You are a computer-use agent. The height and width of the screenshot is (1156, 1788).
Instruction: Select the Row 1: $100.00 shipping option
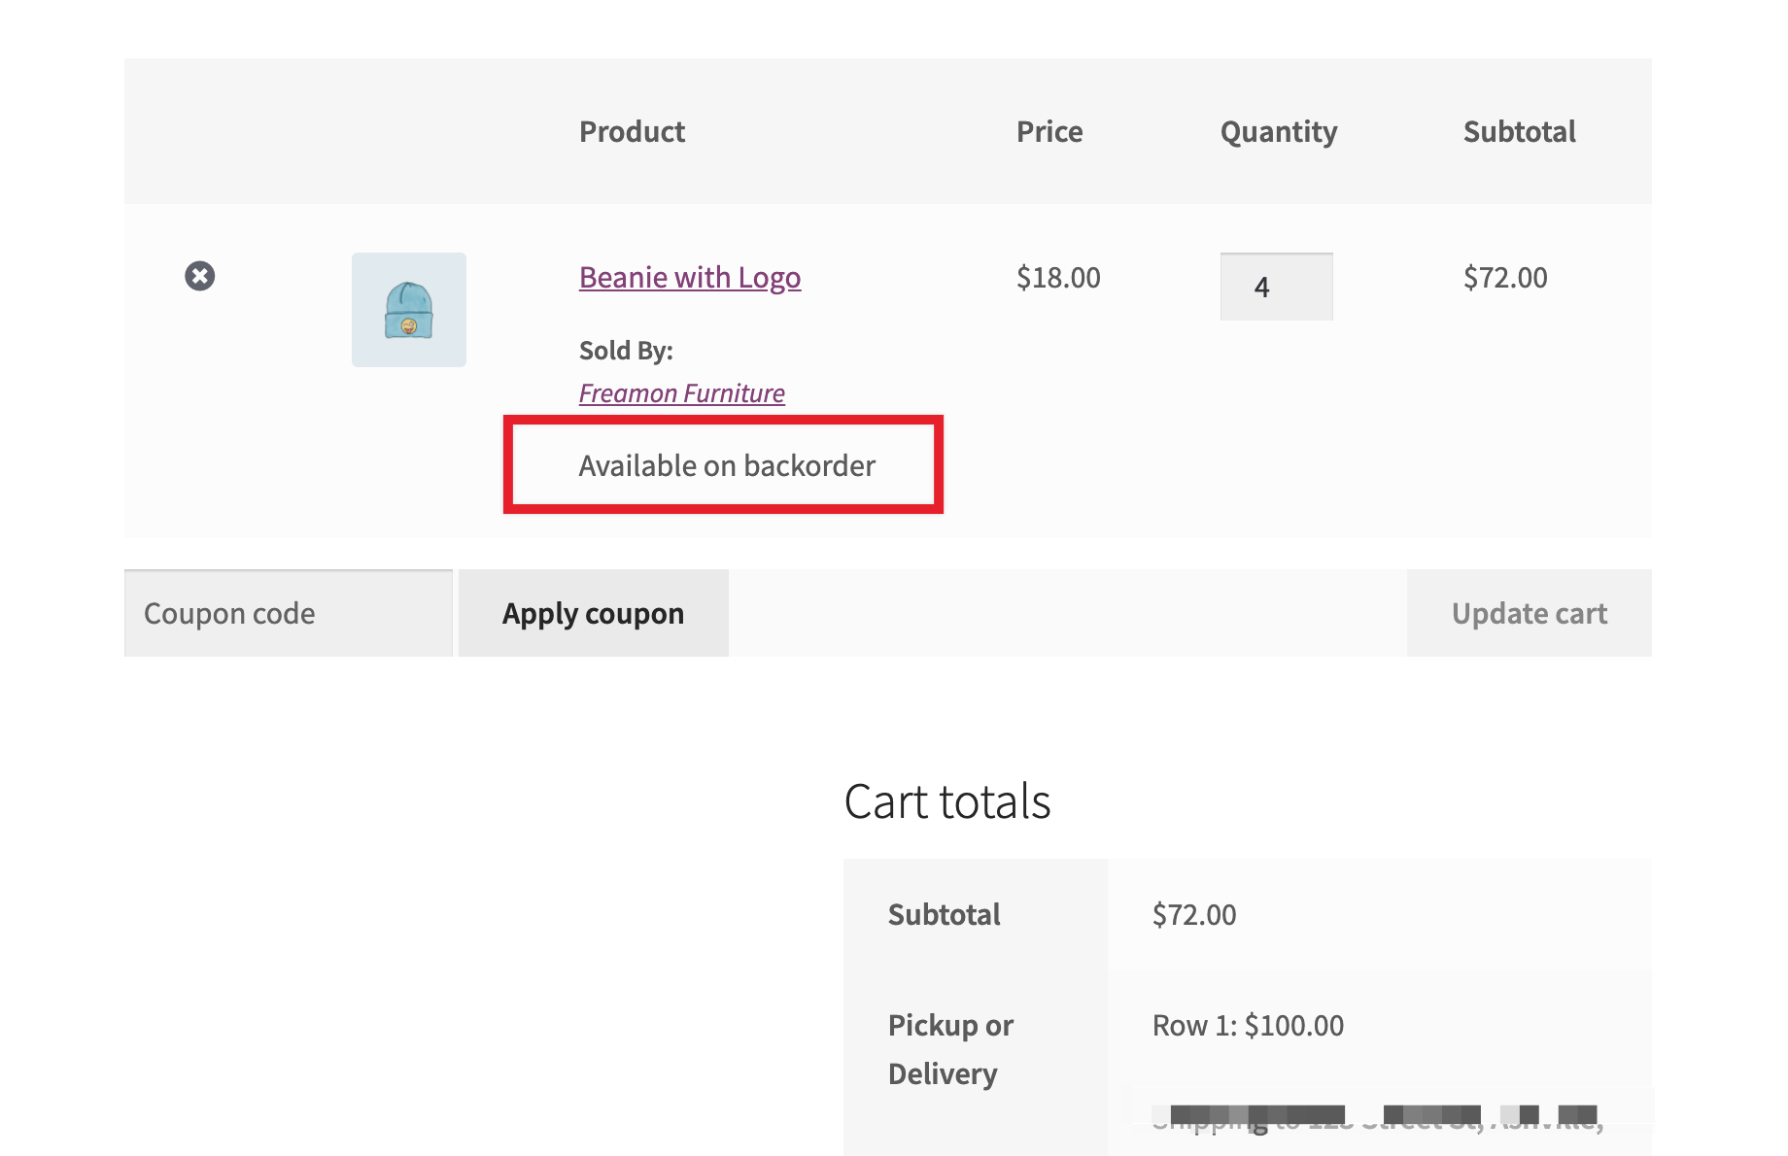click(1247, 1024)
